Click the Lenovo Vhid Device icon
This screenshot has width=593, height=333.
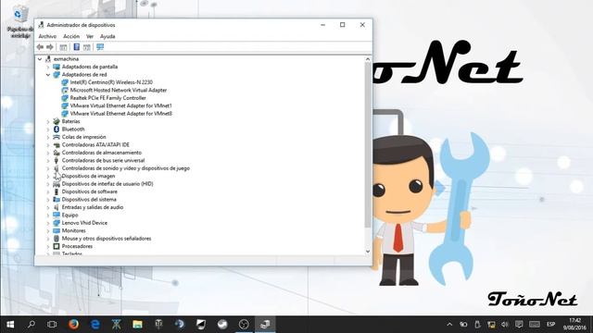[x=57, y=223]
